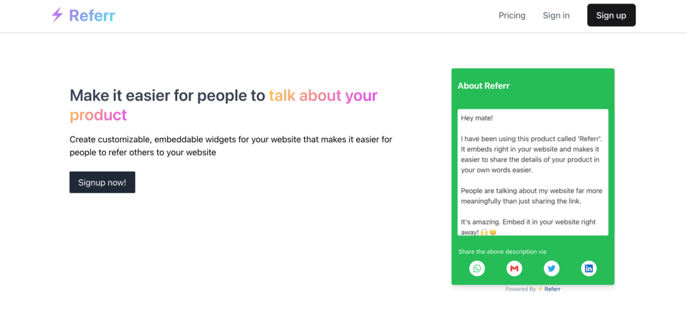Select the About Referr widget heading
This screenshot has width=687, height=316.
(x=483, y=86)
